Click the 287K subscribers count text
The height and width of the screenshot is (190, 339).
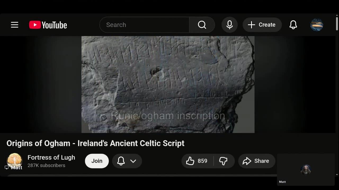46,165
